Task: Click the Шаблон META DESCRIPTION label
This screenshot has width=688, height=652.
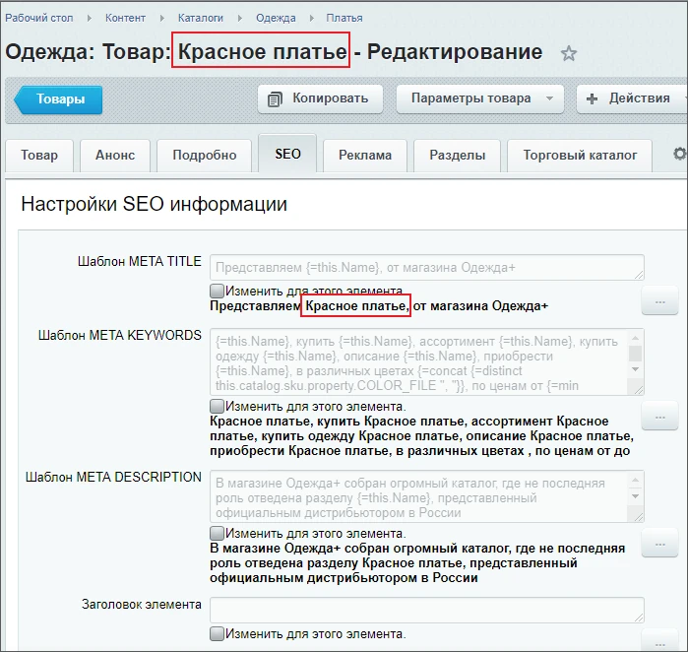Action: click(x=113, y=478)
